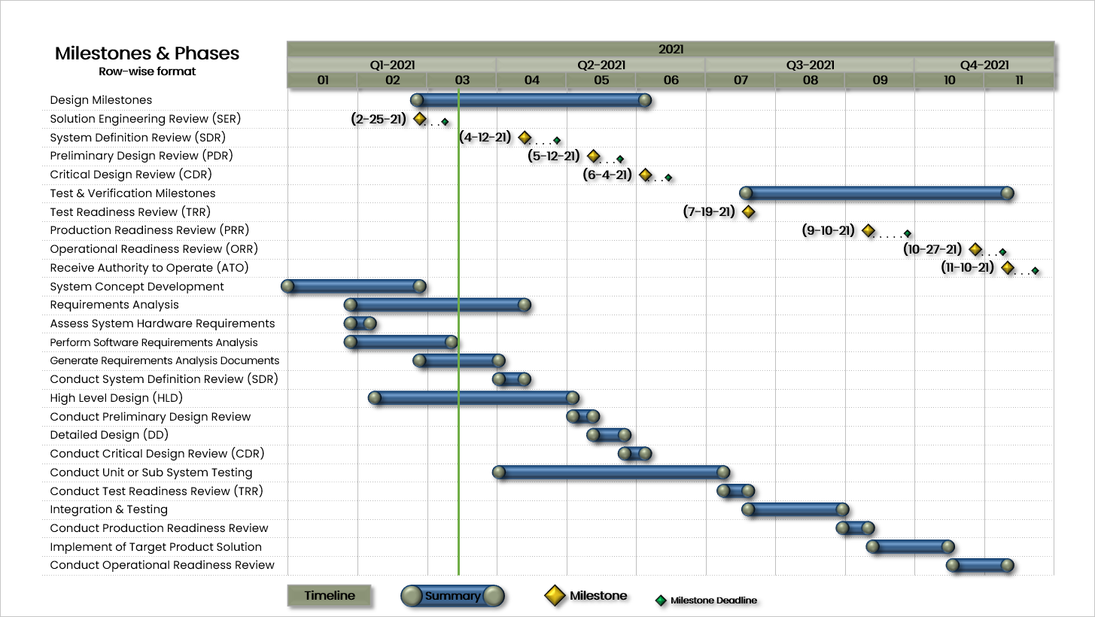The width and height of the screenshot is (1095, 617).
Task: Click the Conduct Operational Readiness Review bar
Action: (x=980, y=565)
